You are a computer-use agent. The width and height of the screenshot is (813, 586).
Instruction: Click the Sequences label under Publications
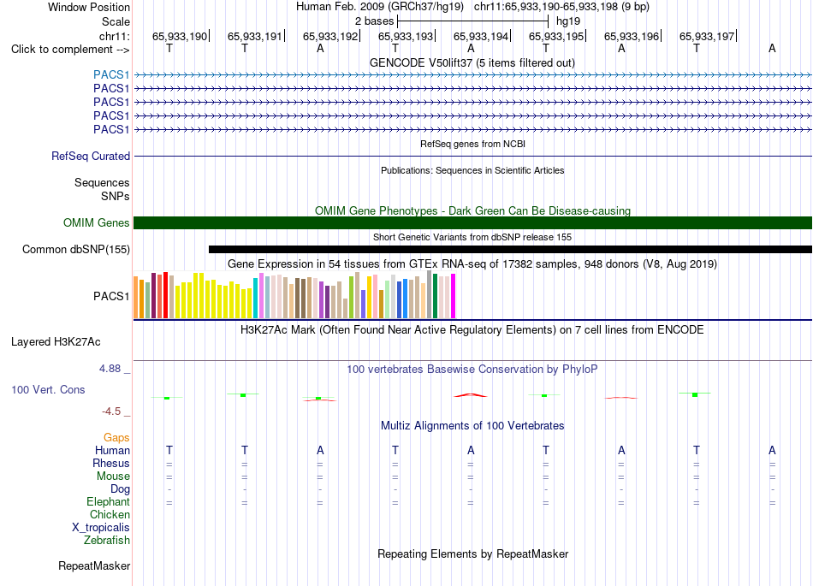click(102, 182)
